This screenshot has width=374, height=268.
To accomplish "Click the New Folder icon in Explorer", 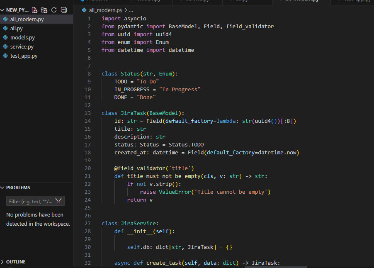I will point(44,10).
